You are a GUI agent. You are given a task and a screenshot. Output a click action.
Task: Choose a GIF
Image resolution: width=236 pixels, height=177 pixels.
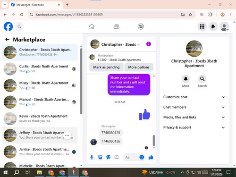[117, 157]
